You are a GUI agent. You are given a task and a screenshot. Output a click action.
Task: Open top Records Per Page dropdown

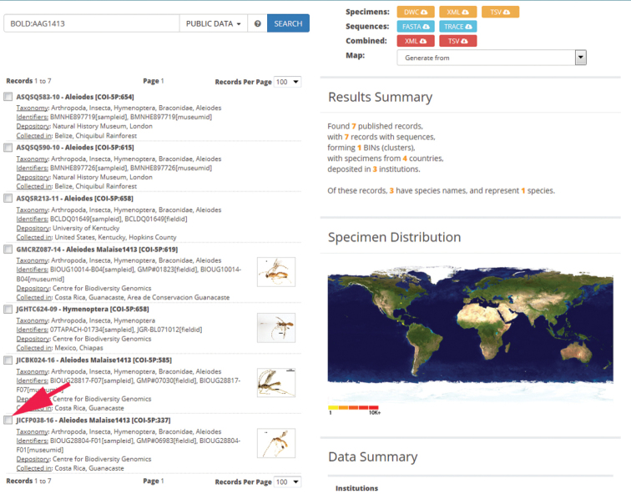pos(288,82)
